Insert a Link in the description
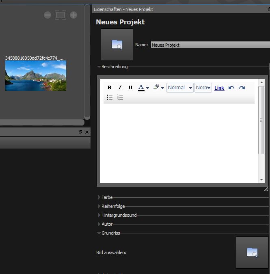This screenshot has height=274, width=270. point(219,88)
